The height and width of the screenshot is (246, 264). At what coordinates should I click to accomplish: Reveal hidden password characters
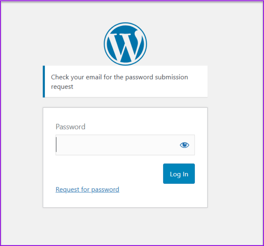(184, 145)
